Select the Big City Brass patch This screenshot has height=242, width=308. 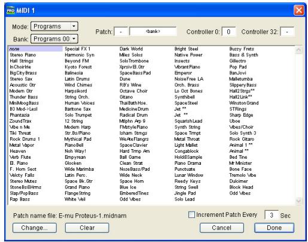tap(23, 73)
